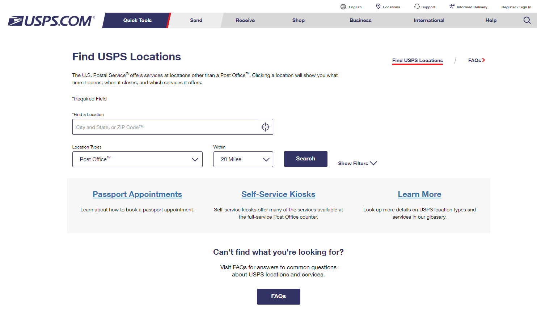The width and height of the screenshot is (537, 314).
Task: Open the Within 20 Miles dropdown
Action: tap(243, 159)
